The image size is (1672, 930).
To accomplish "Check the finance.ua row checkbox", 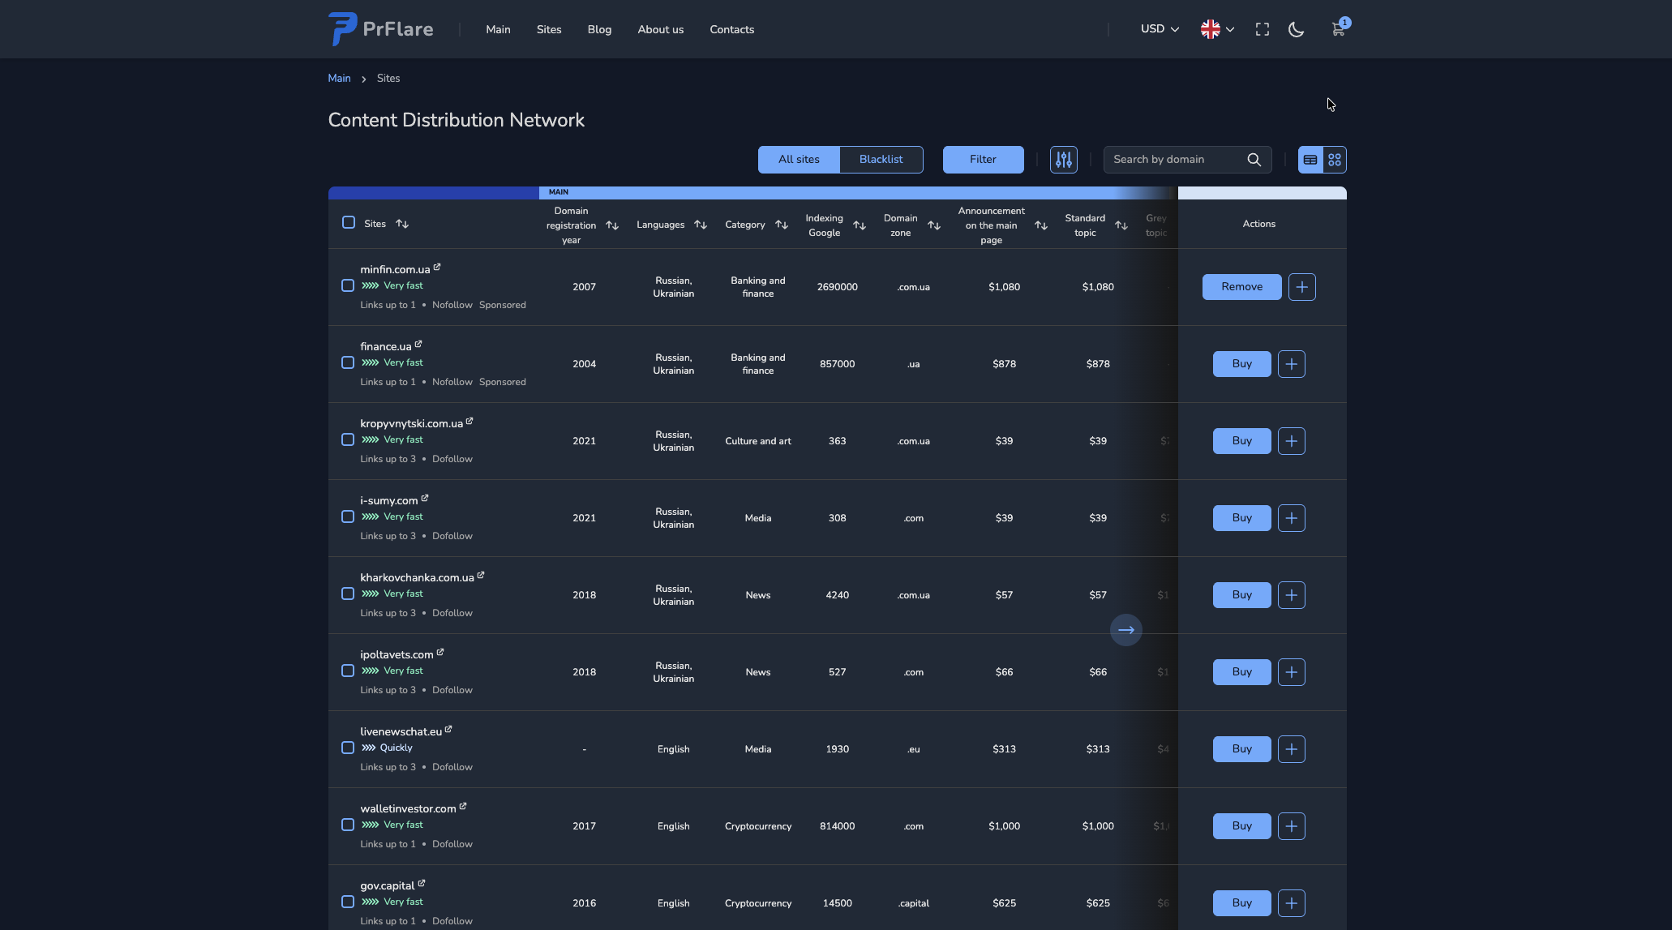I will point(348,362).
